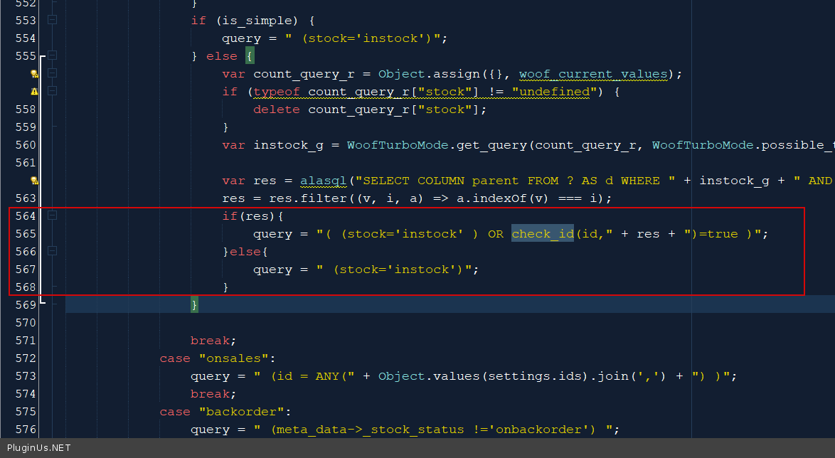The width and height of the screenshot is (835, 458).
Task: Click line number 561 in the gutter
Action: point(26,162)
